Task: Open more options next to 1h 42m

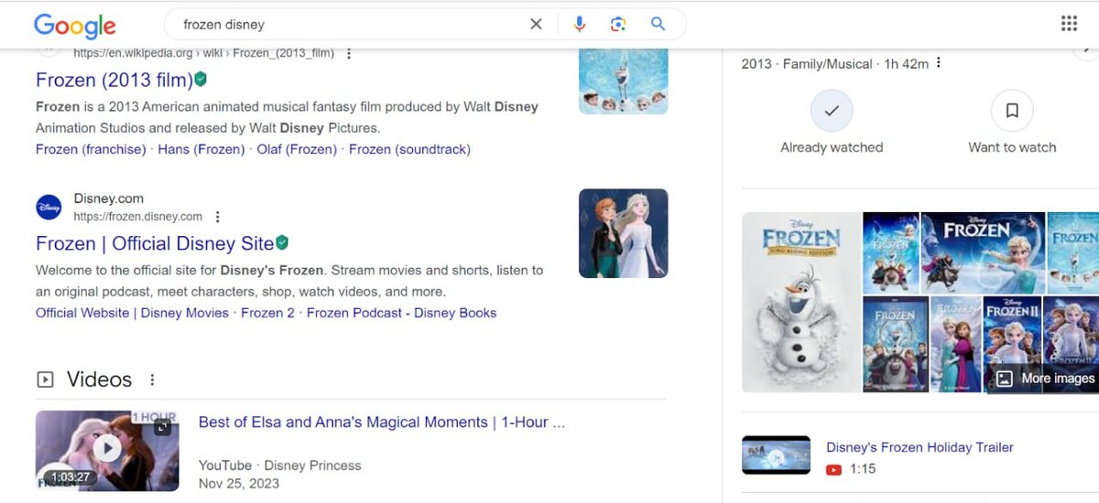Action: [x=939, y=63]
